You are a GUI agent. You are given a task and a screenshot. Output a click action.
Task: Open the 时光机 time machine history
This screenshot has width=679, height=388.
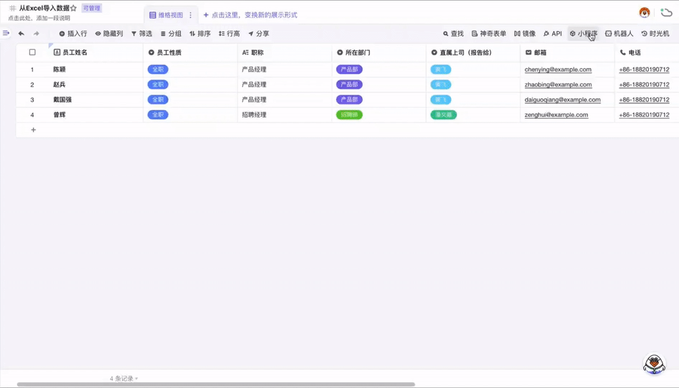655,33
